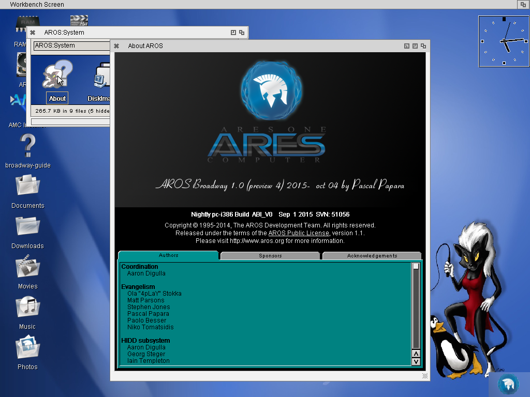Click the Spartan helmet icon in bottom corner
The image size is (530, 397).
coord(508,384)
